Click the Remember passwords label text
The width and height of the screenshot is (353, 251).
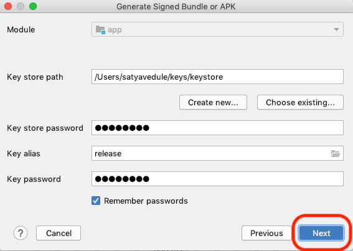coord(146,201)
